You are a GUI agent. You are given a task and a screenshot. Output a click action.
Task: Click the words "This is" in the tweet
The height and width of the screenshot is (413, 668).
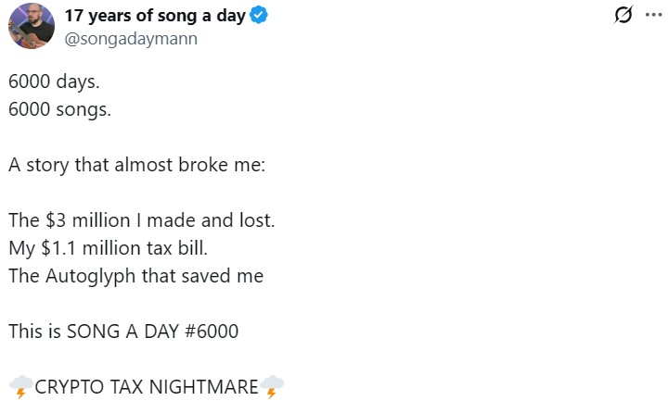click(33, 331)
